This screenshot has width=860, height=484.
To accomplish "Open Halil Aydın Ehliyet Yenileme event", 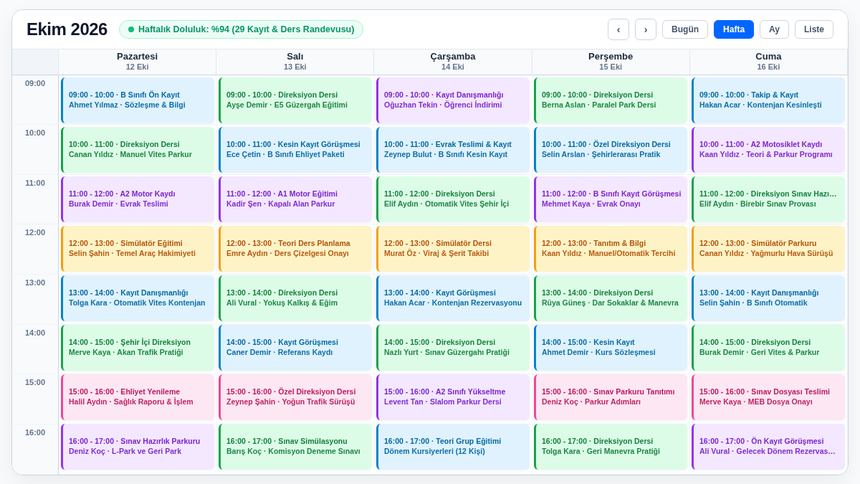I will pyautogui.click(x=138, y=397).
